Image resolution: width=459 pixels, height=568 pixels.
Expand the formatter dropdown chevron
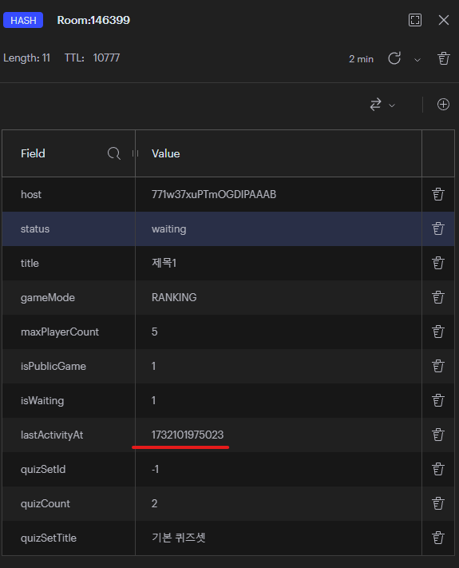coord(392,105)
